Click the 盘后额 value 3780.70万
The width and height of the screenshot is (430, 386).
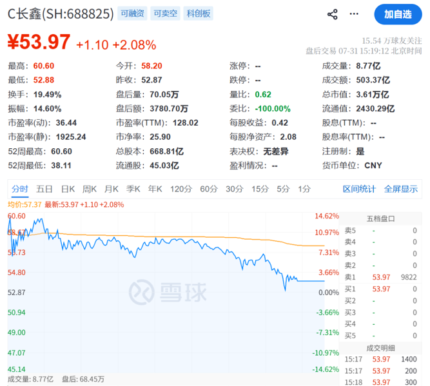coord(169,109)
